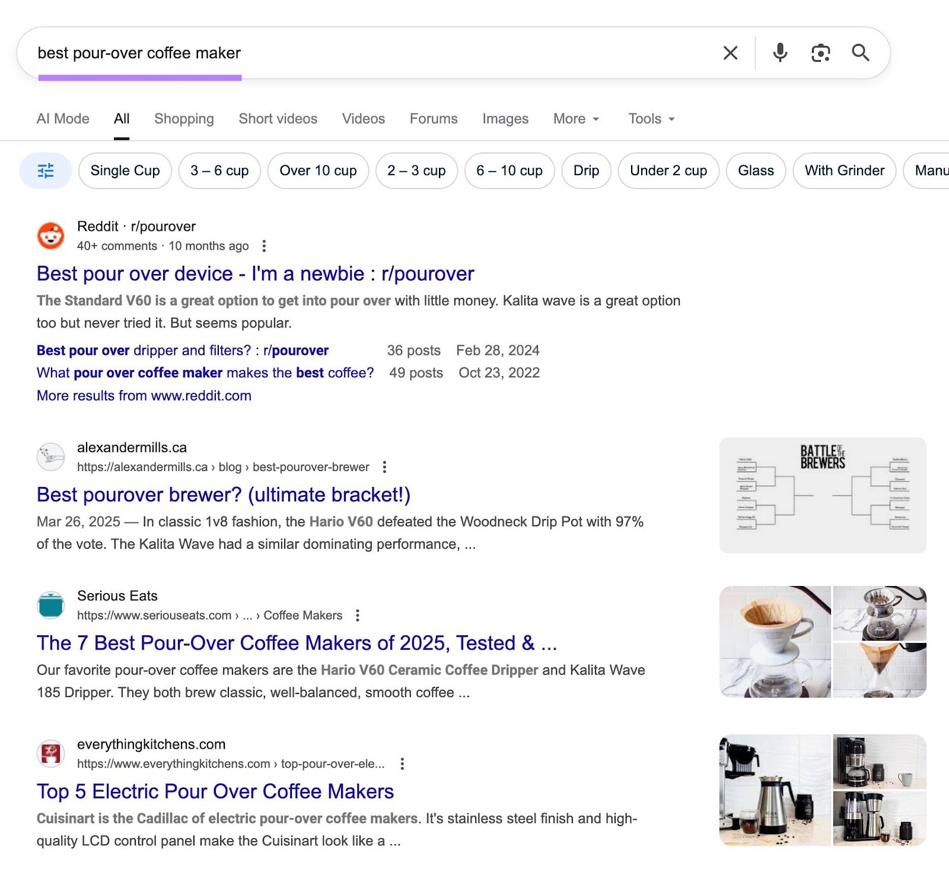Select the AI Mode option
Viewport: 949px width, 869px height.
tap(62, 119)
